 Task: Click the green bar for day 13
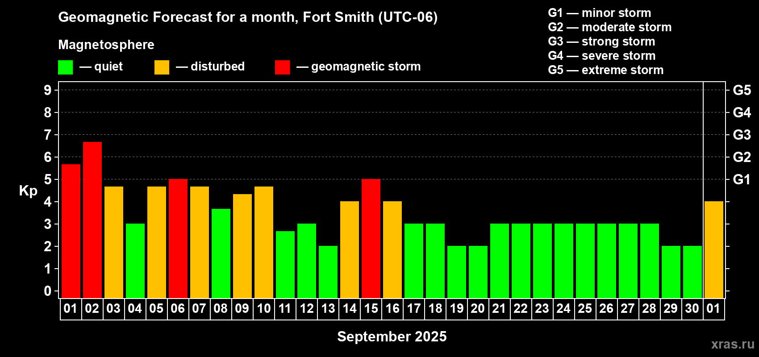(328, 272)
